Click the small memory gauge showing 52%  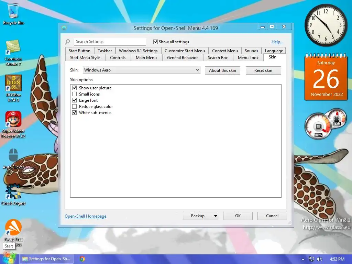pyautogui.click(x=337, y=118)
